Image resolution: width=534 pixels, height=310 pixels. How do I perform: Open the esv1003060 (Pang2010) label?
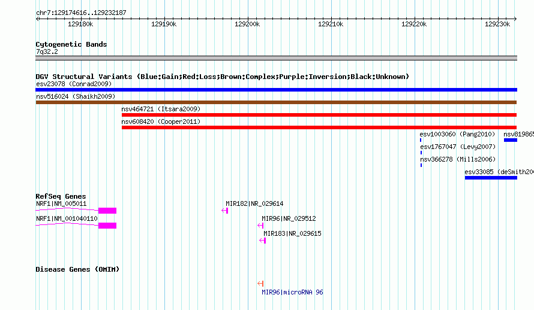(x=457, y=134)
